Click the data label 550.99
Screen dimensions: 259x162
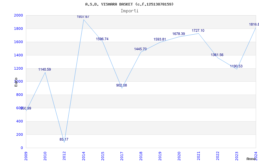pos(26,109)
